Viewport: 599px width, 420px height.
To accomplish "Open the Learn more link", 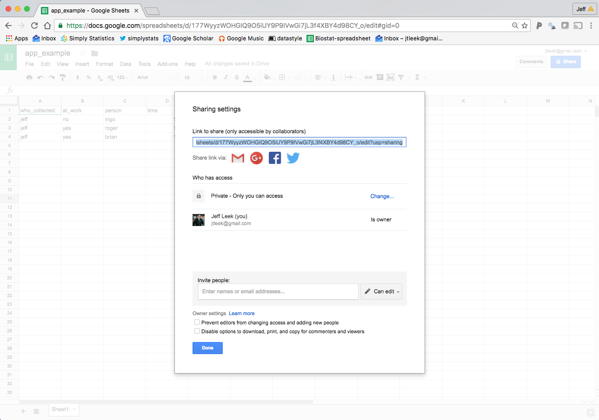I will (x=241, y=314).
